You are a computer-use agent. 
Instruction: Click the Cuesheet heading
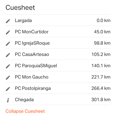tap(20, 8)
